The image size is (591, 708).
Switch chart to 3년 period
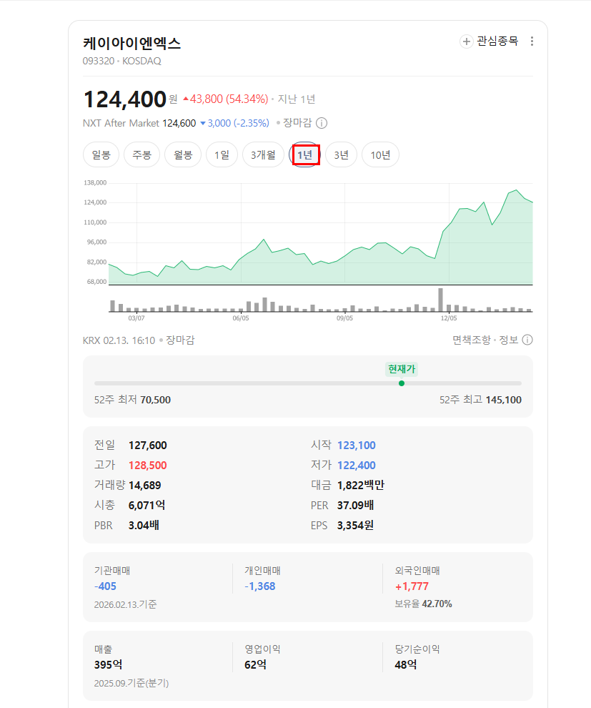tap(341, 155)
